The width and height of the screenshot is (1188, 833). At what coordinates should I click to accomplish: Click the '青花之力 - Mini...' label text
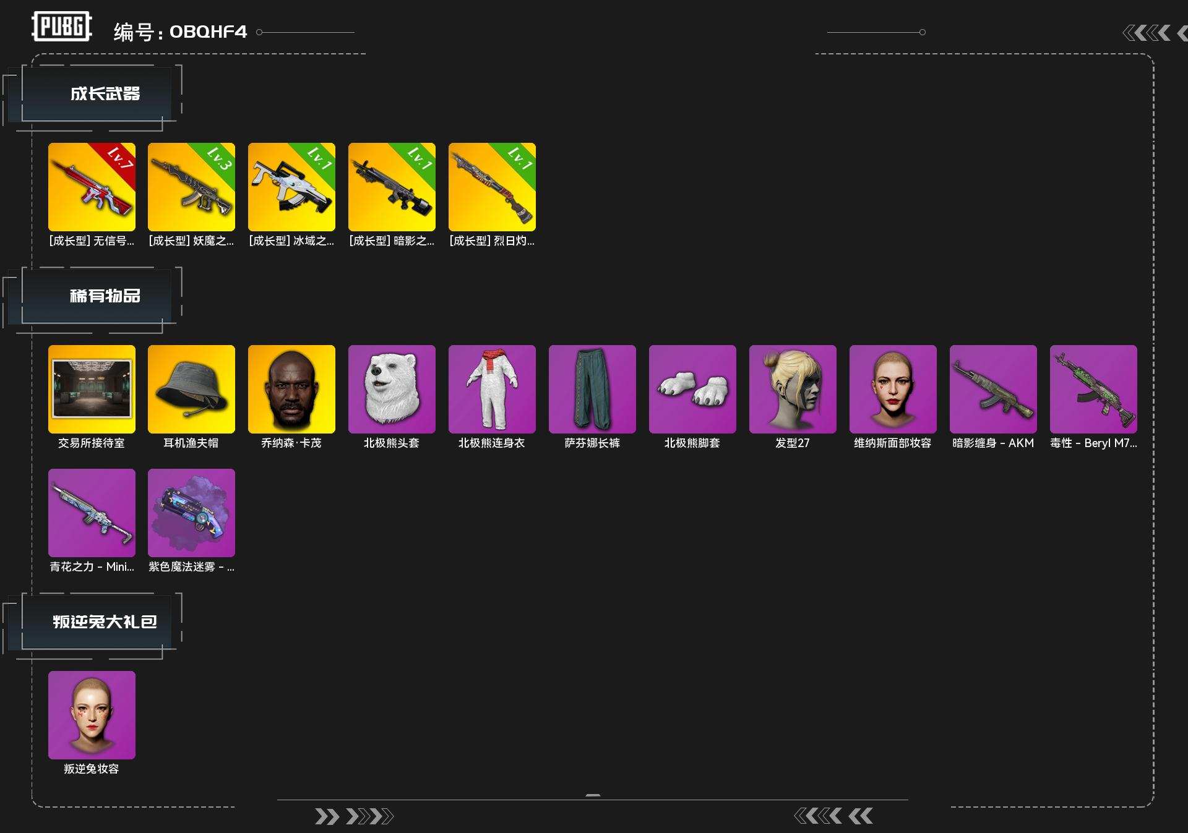click(92, 566)
